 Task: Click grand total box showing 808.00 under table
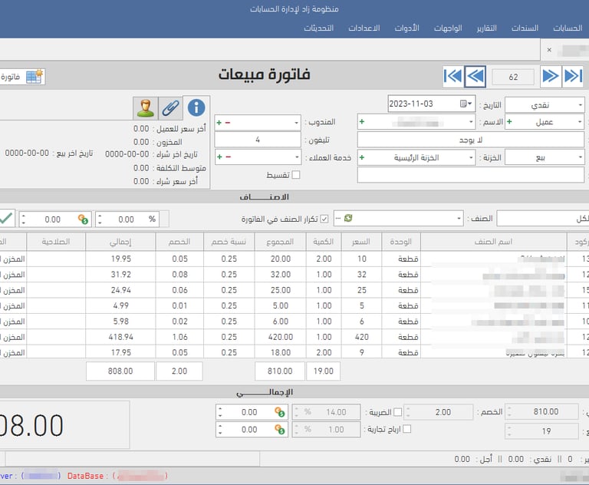[x=120, y=371]
